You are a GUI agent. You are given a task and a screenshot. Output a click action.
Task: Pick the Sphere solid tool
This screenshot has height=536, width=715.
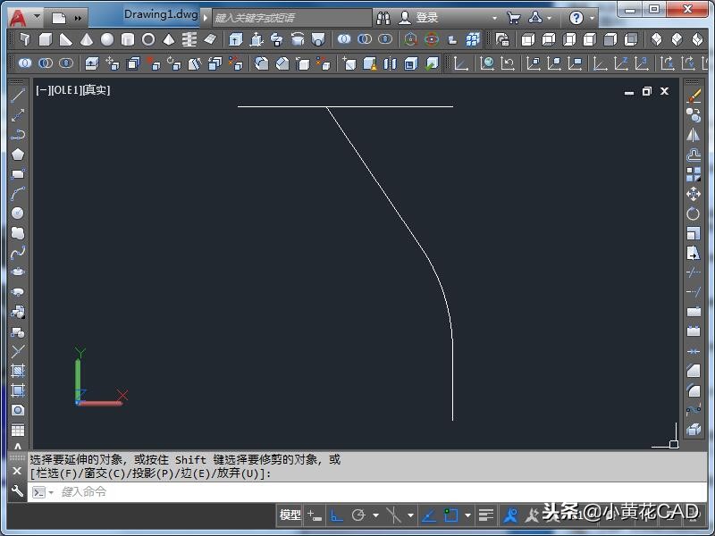coord(107,39)
